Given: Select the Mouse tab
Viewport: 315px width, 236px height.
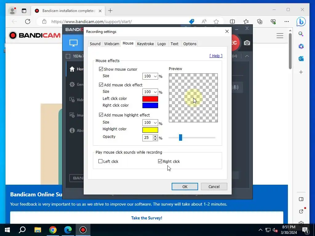Looking at the screenshot, I should pos(128,43).
